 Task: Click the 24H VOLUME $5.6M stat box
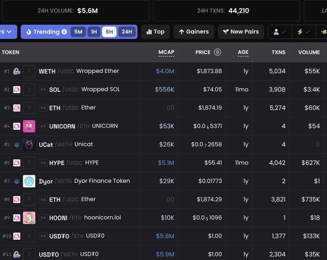75,11
